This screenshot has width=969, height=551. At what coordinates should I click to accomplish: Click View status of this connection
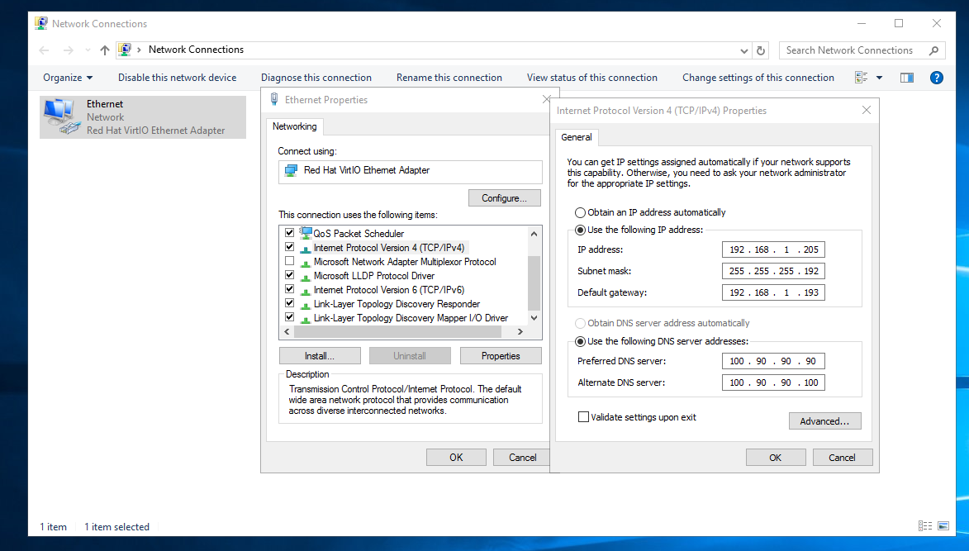pos(592,77)
